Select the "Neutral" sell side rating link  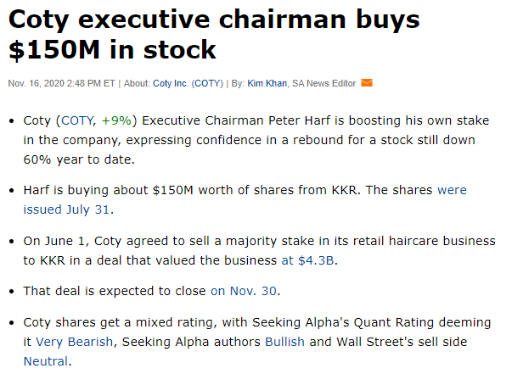tap(46, 360)
